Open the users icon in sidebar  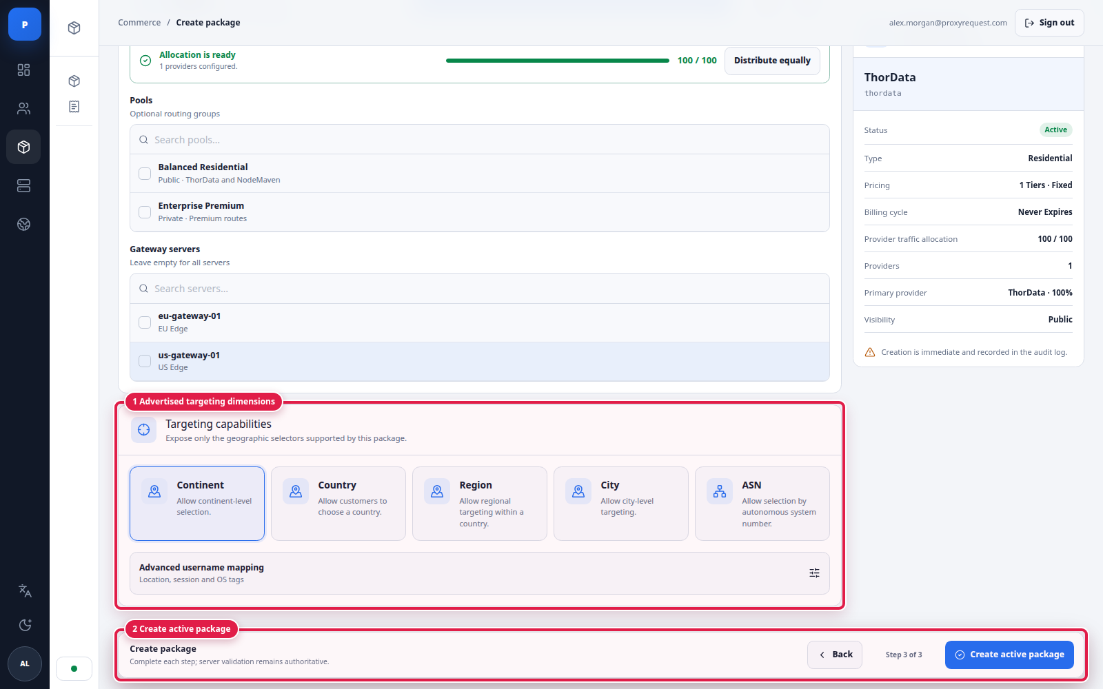24,108
